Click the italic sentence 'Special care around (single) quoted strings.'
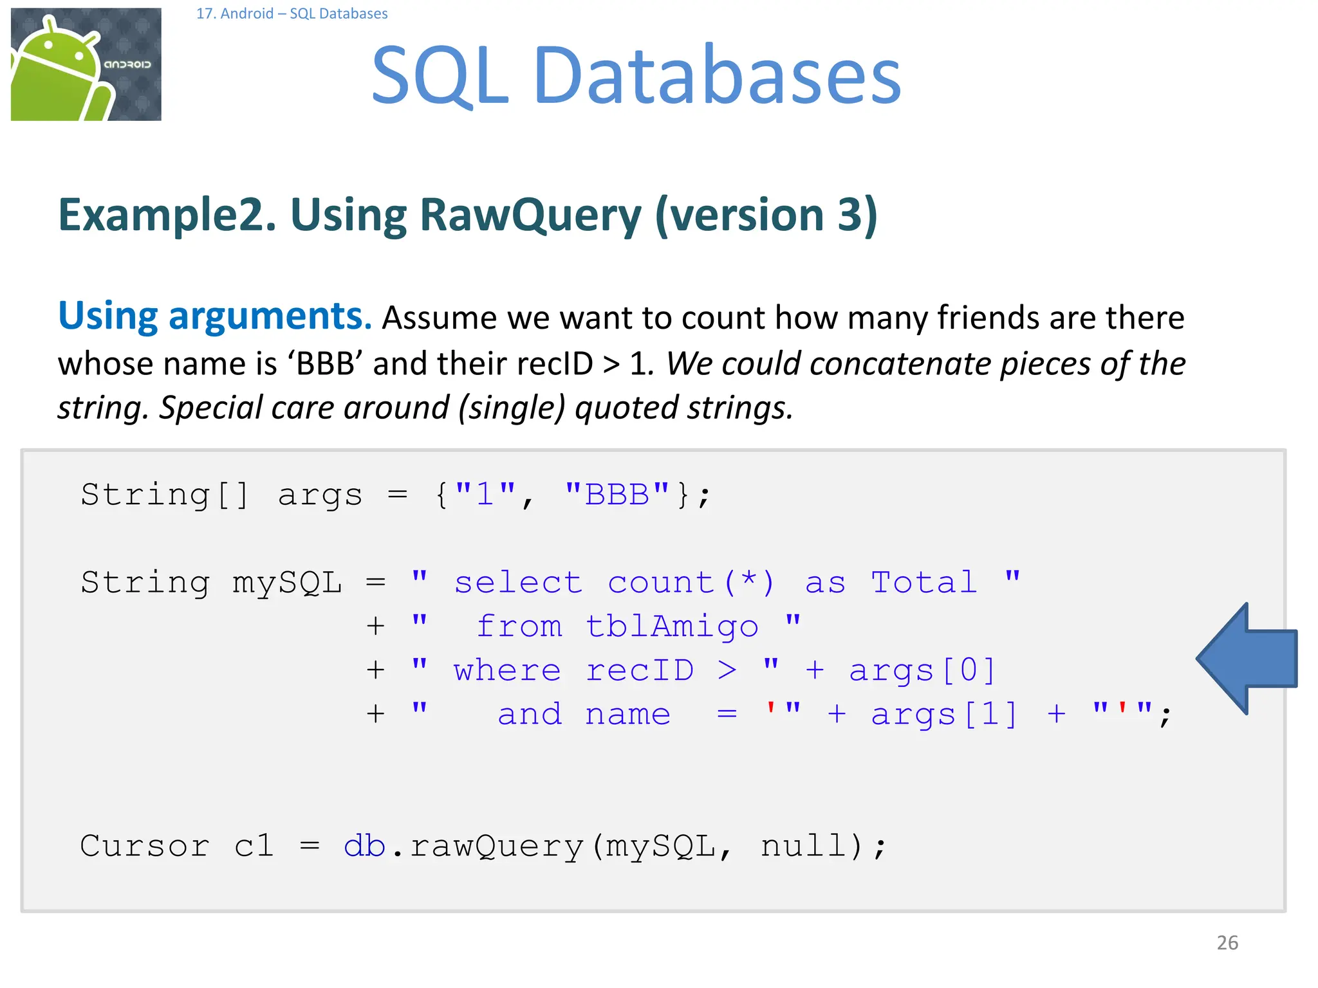Image resolution: width=1318 pixels, height=988 pixels. [476, 408]
